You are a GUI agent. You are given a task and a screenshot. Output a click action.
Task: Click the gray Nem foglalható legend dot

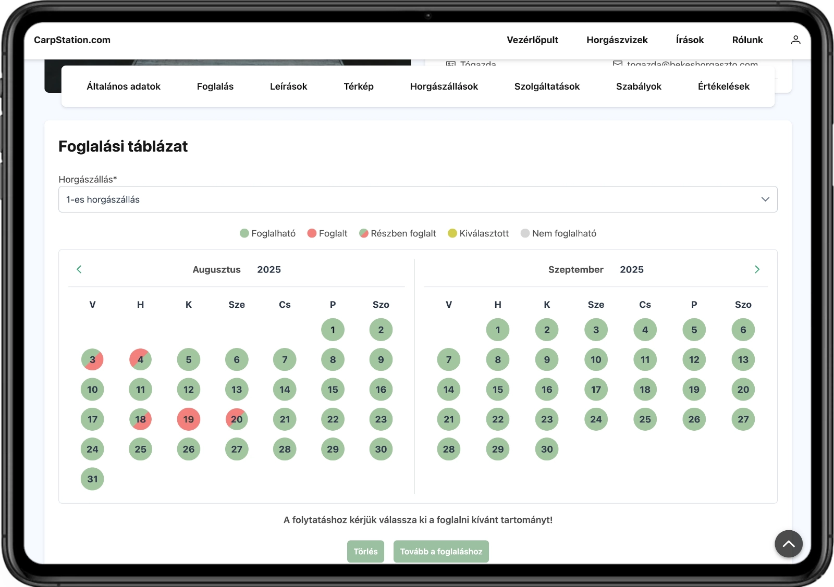point(524,233)
